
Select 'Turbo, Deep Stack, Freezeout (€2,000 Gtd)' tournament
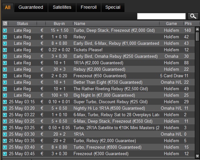(114, 31)
